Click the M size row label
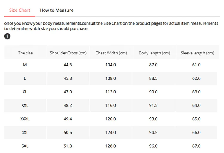The width and height of the screenshot is (224, 153). point(25,65)
